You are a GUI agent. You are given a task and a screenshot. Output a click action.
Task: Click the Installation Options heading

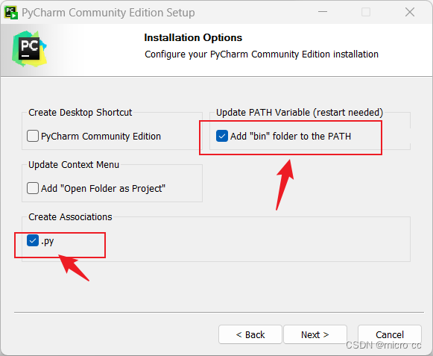193,37
